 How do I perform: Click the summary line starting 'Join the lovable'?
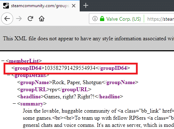tap(98, 111)
